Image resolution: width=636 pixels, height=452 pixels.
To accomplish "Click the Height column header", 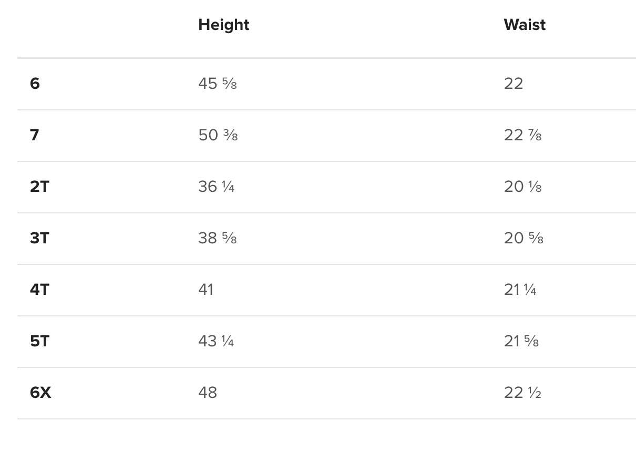I will [x=223, y=25].
